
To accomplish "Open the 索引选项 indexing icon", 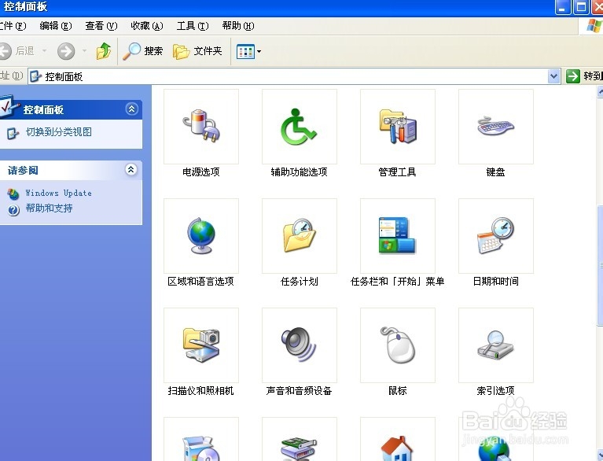I will coord(496,345).
